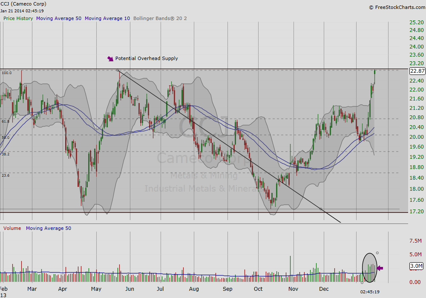This screenshot has width=426, height=298.
Task: Click the Mar label on time axis
Action: click(32, 289)
